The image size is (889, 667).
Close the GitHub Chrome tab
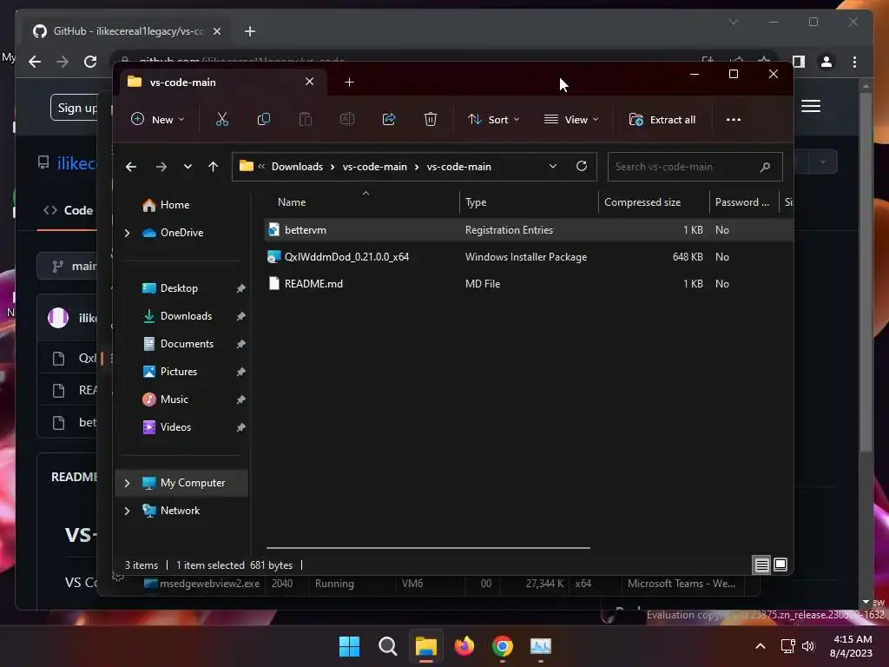pyautogui.click(x=216, y=32)
